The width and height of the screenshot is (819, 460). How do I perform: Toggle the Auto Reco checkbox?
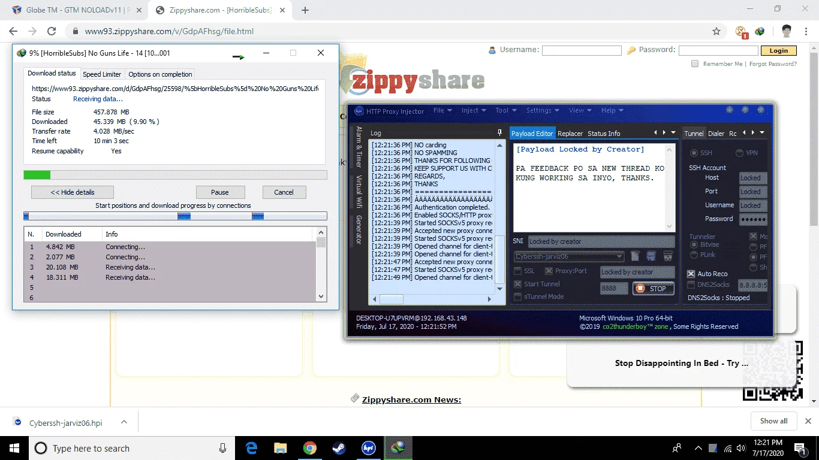(691, 274)
